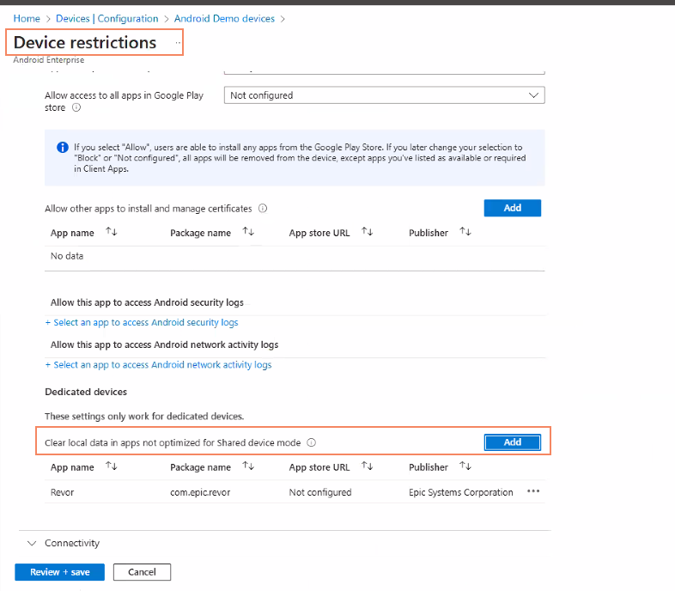Go to Home breadcrumb
This screenshot has height=591, width=675.
[x=27, y=18]
